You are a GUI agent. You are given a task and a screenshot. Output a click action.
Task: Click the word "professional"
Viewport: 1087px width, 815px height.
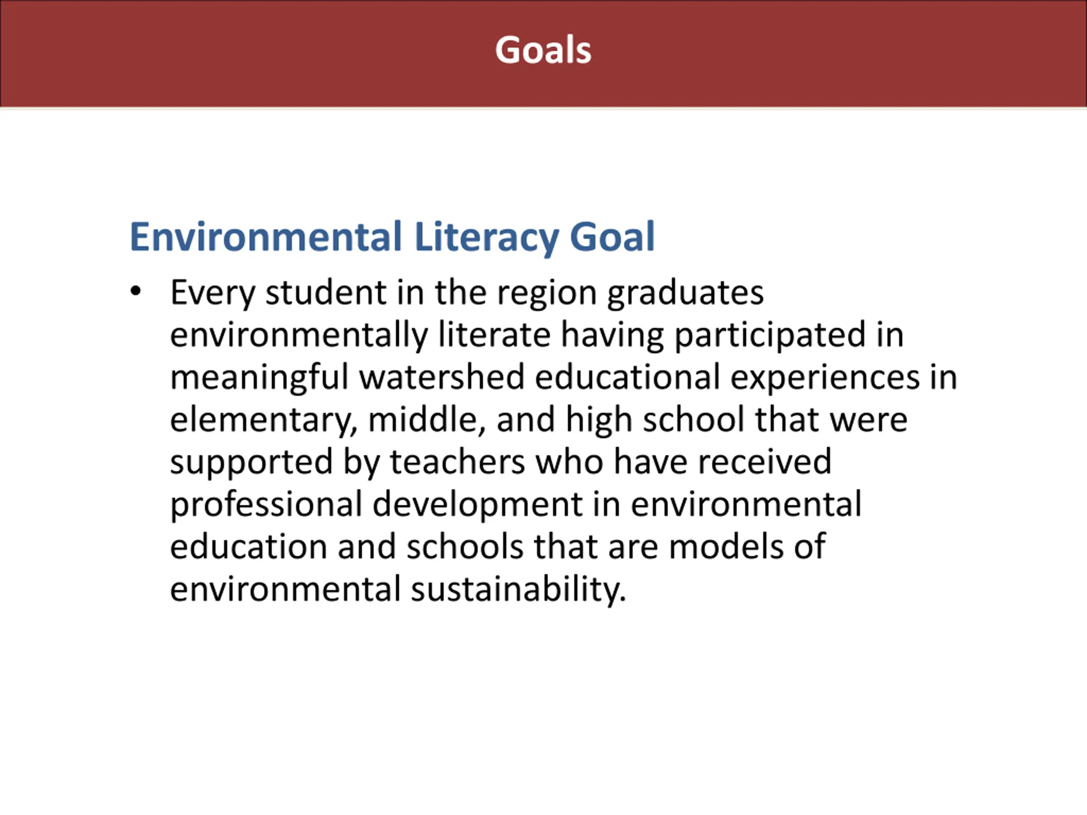point(266,506)
